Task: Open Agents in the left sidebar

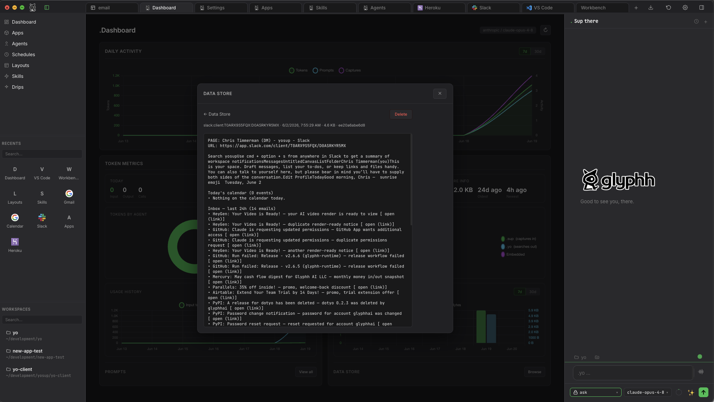Action: 19,44
